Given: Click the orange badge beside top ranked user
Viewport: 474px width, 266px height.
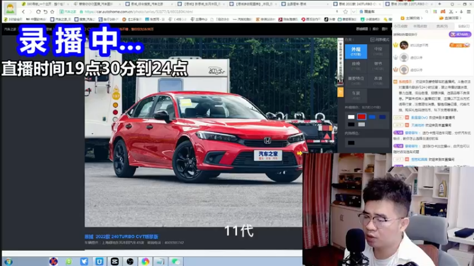Looking at the screenshot, I should [459, 46].
